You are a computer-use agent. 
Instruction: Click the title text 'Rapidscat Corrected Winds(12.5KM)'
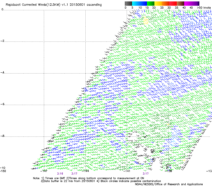click(33, 5)
